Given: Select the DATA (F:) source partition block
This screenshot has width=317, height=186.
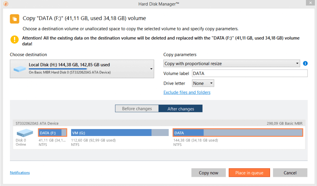Looking at the screenshot, I should (x=52, y=133).
